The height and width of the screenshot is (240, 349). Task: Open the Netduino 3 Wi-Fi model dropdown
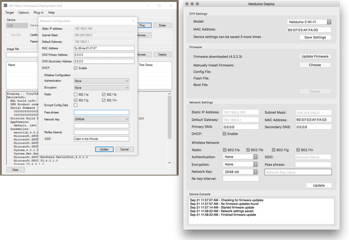tap(308, 22)
